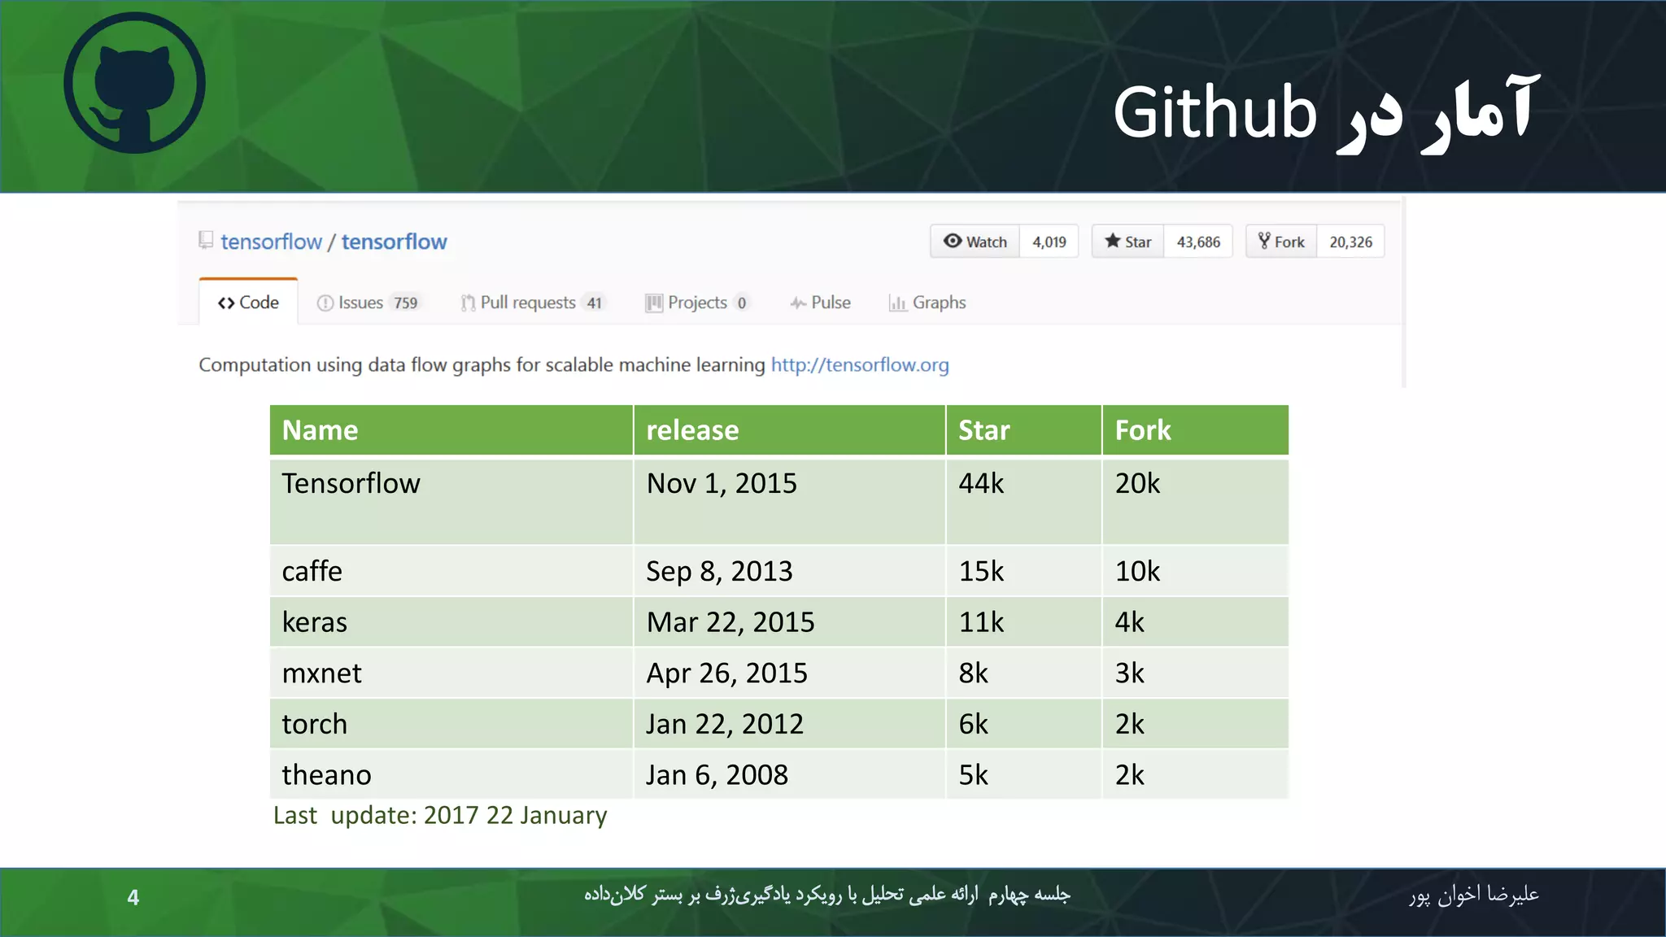The height and width of the screenshot is (937, 1666).
Task: Click the Issues count badge 759
Action: pos(405,303)
